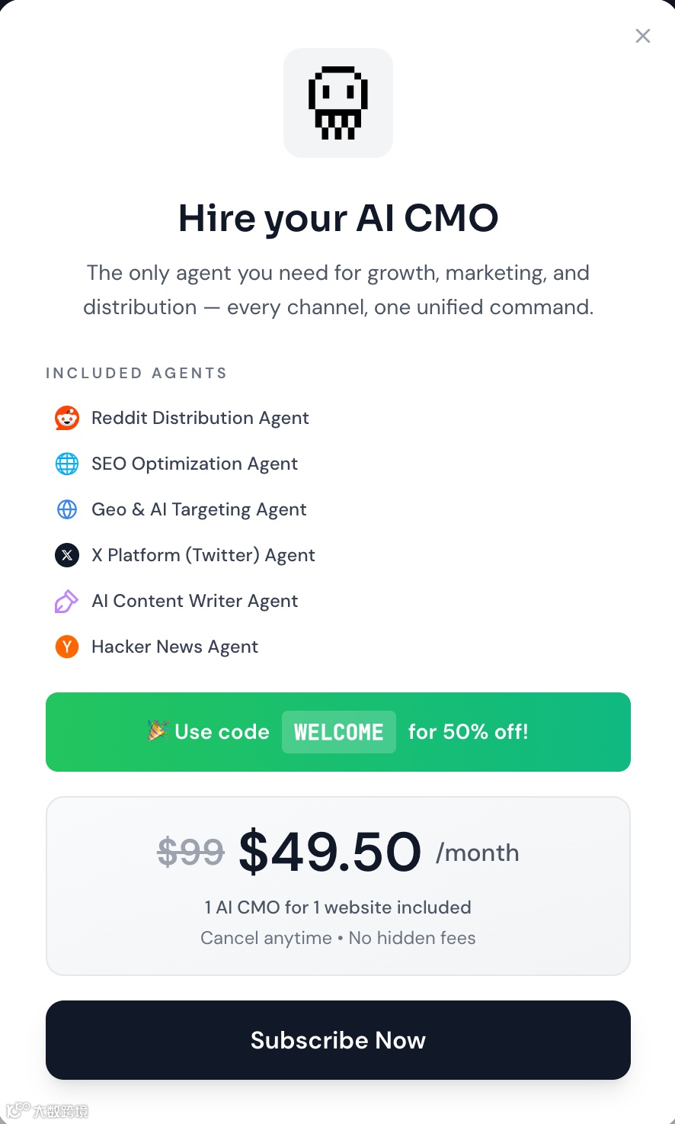
Task: Click the party popper emoji icon
Action: tap(158, 731)
